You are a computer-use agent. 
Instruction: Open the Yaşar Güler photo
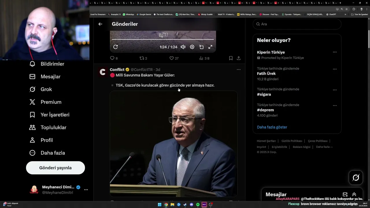click(x=174, y=144)
